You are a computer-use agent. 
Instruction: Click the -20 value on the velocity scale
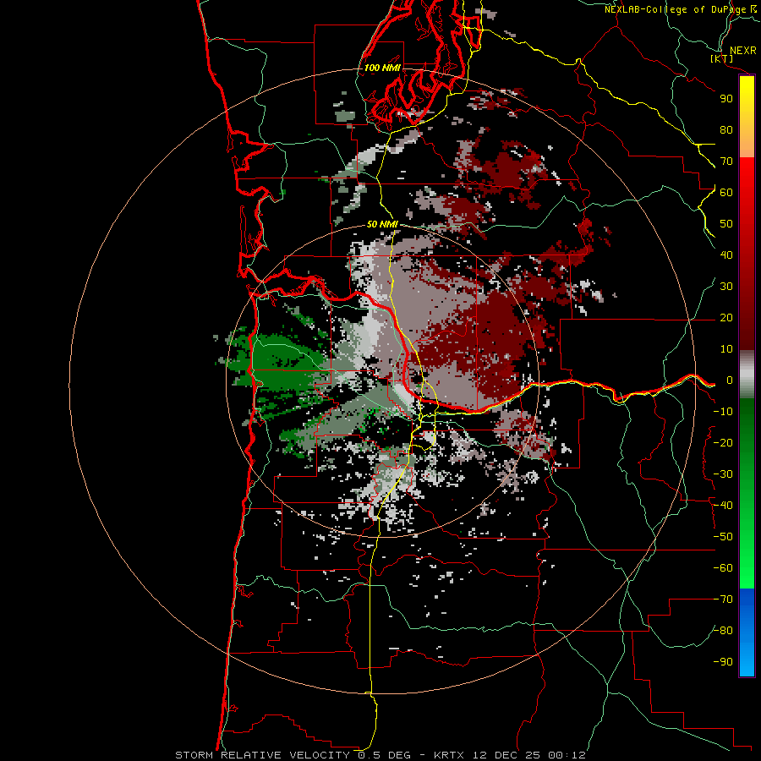(x=723, y=442)
